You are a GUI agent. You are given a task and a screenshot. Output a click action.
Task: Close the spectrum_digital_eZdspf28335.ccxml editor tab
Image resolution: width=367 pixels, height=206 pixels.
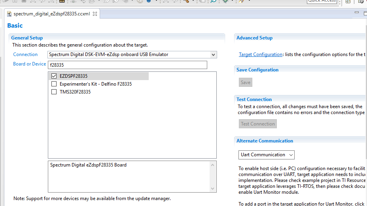tap(95, 14)
